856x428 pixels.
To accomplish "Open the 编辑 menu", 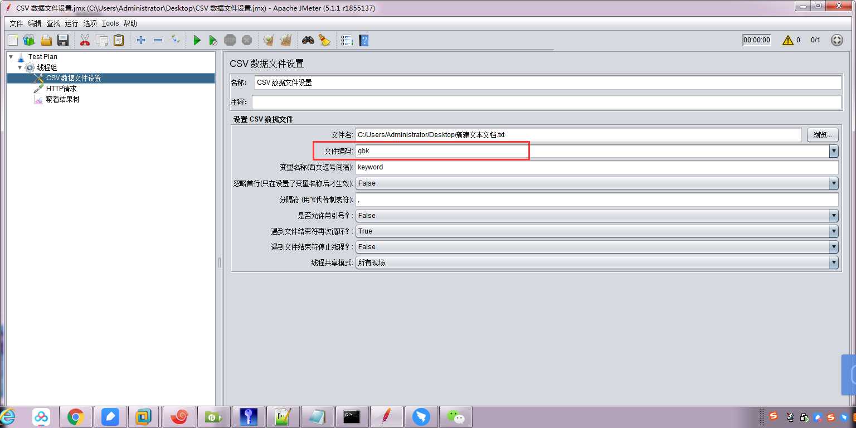I will pos(35,23).
